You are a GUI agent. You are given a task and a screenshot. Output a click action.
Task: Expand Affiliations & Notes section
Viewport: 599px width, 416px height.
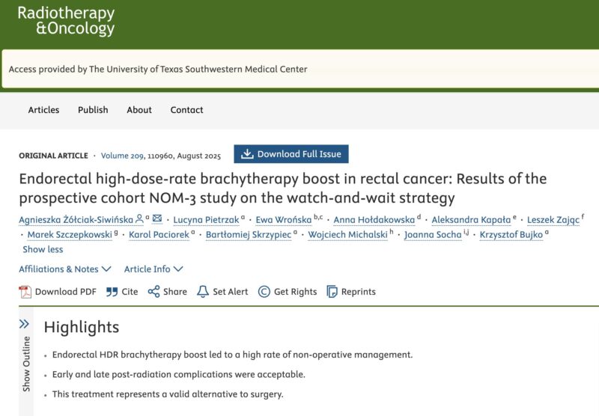pyautogui.click(x=65, y=269)
